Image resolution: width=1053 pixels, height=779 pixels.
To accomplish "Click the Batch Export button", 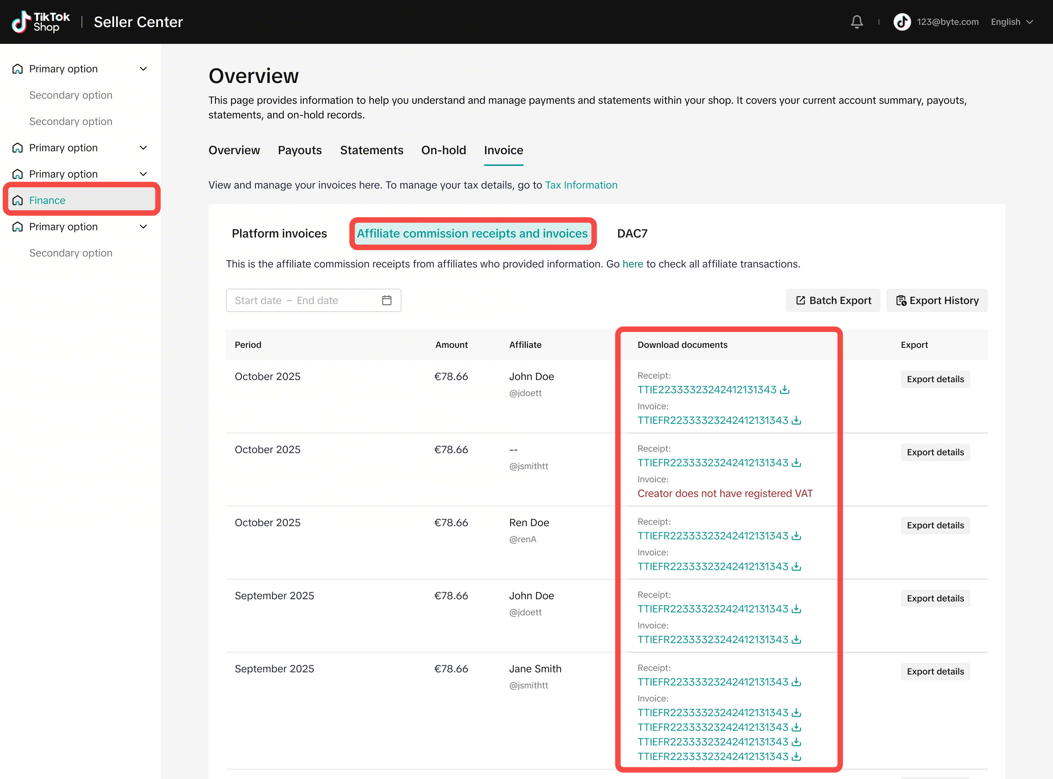I will (833, 300).
